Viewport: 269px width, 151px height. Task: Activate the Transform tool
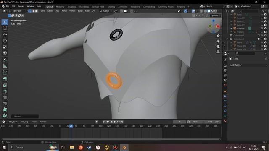click(5, 53)
